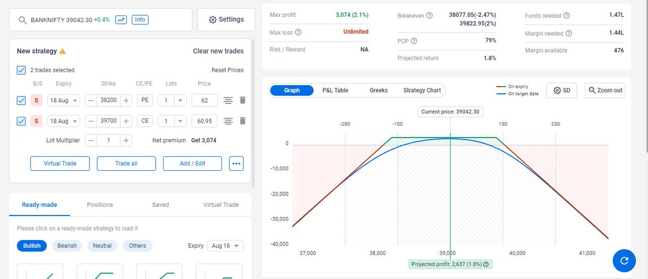Toggle Sell button for 38200 PE trade
This screenshot has height=279, width=648.
(37, 100)
